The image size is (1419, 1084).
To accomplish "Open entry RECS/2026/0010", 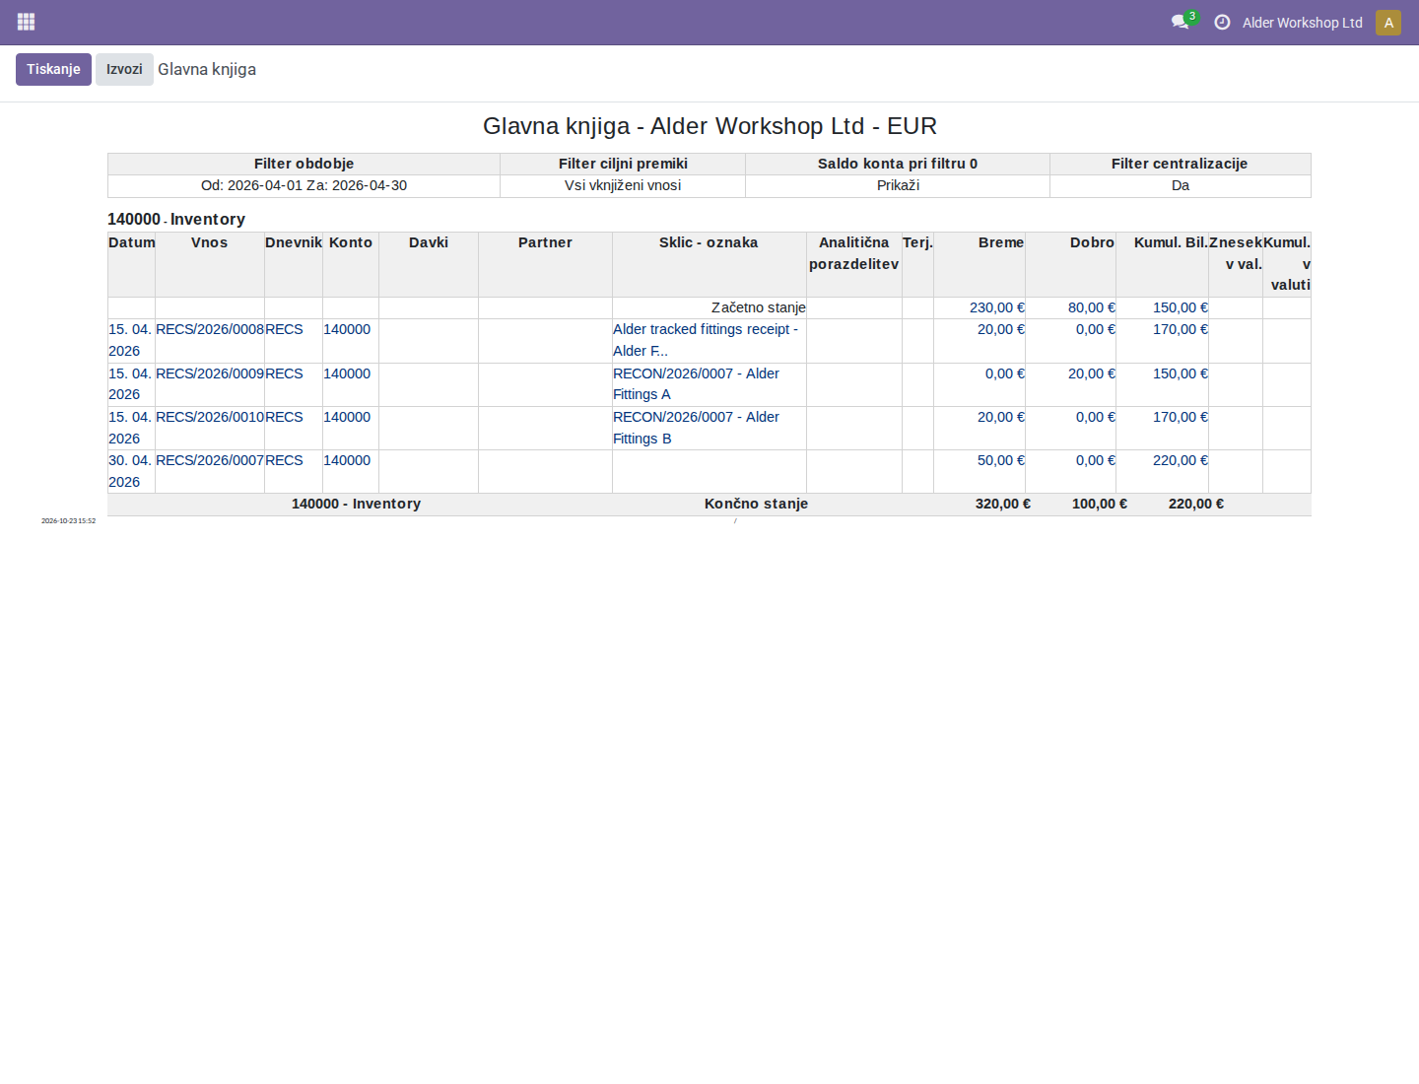I will pos(210,417).
